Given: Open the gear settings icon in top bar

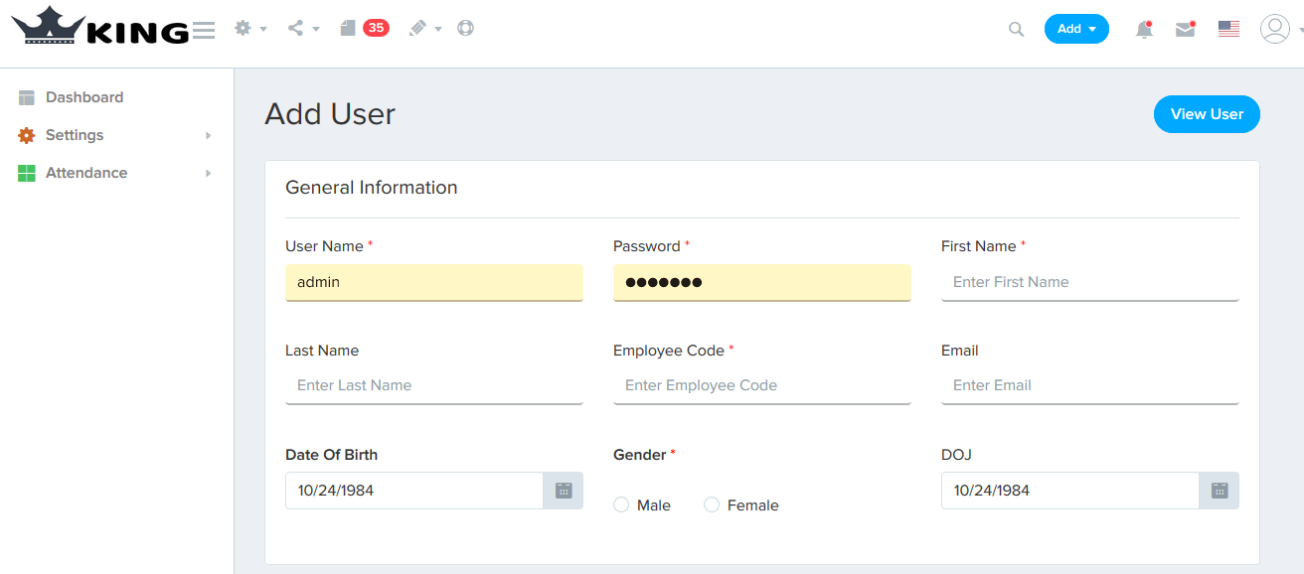Looking at the screenshot, I should pyautogui.click(x=244, y=29).
